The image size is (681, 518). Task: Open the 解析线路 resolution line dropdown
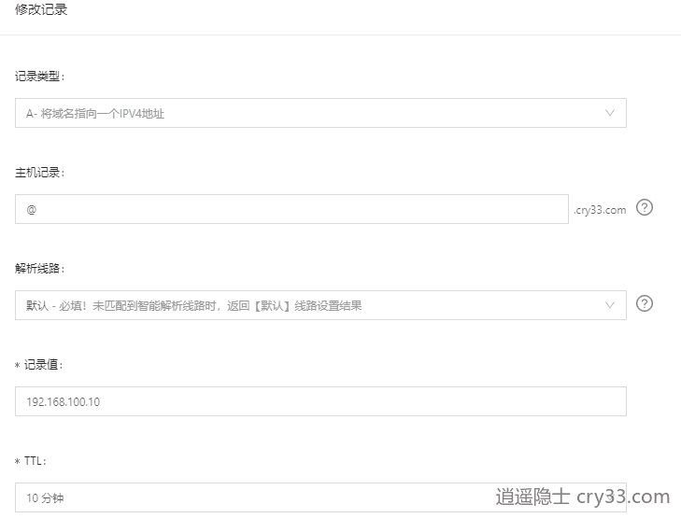point(320,305)
